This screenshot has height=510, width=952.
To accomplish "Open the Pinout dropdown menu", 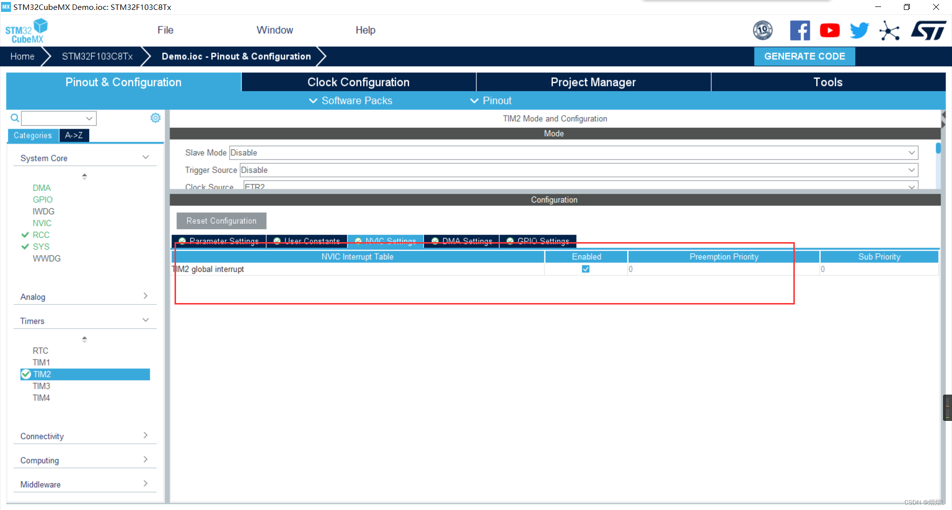I will [491, 101].
